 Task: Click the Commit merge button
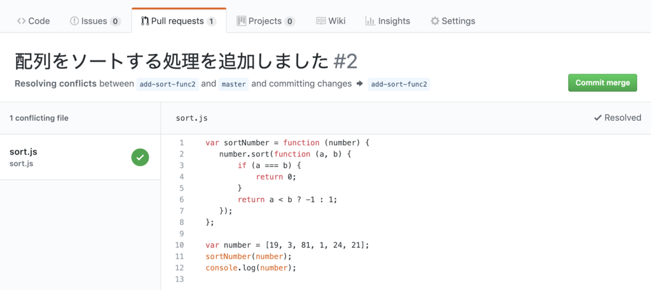[603, 83]
